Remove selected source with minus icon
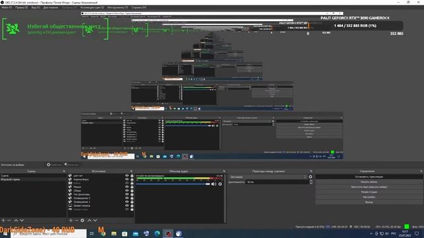 pyautogui.click(x=76, y=220)
